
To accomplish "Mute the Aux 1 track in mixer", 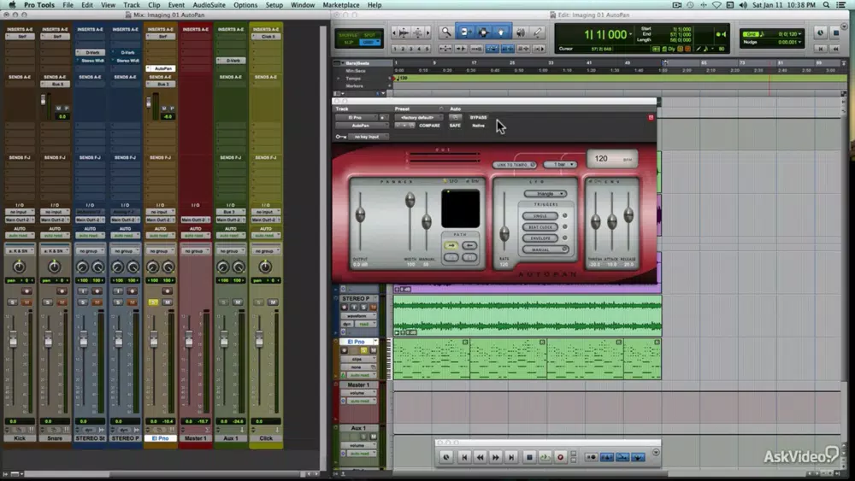I will [x=238, y=302].
